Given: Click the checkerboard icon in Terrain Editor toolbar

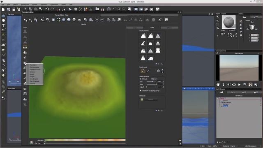Looking at the screenshot, I should 166,20.
